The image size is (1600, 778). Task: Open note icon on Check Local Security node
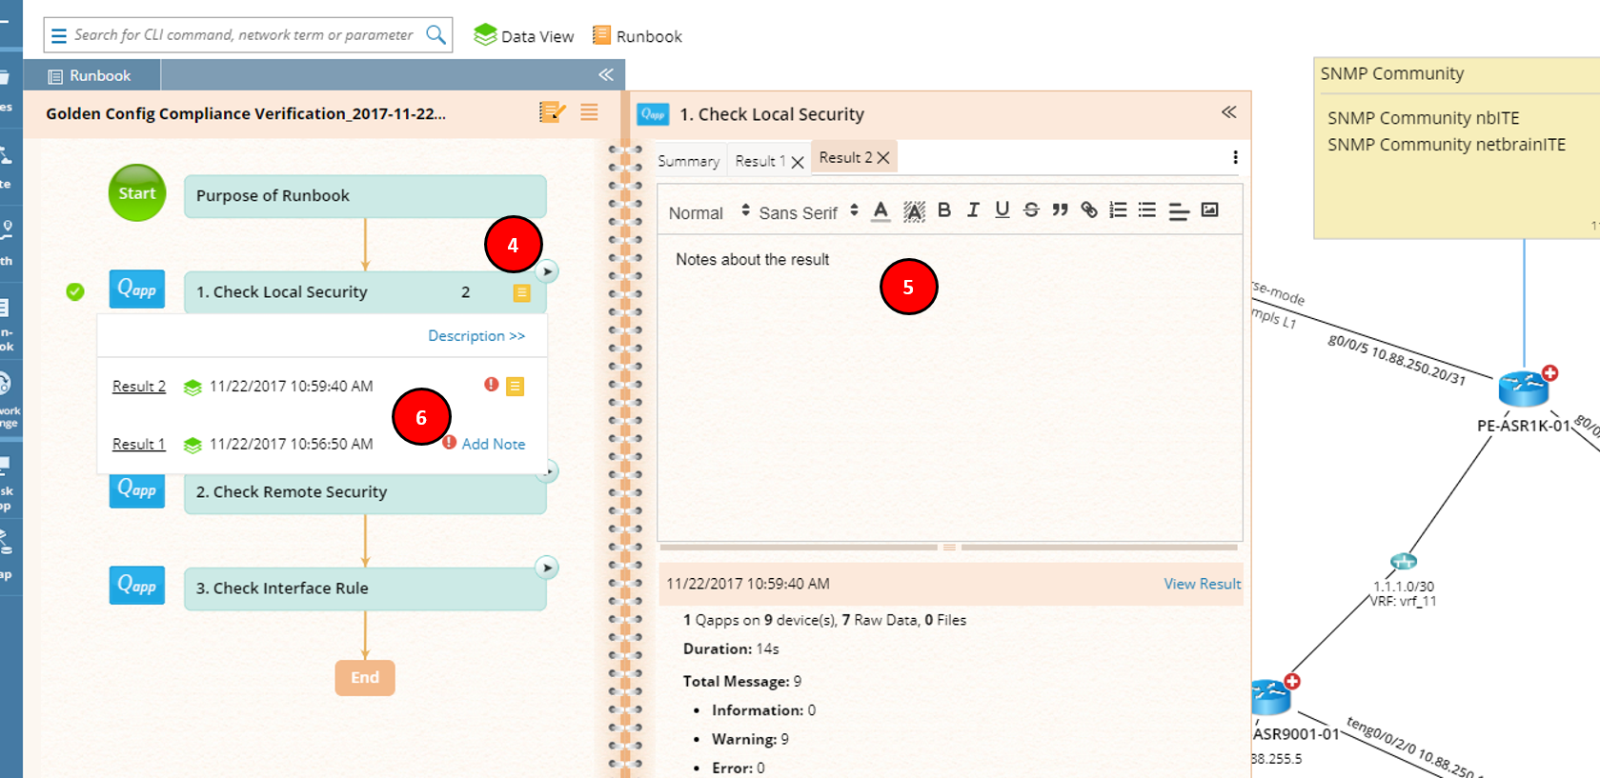521,292
